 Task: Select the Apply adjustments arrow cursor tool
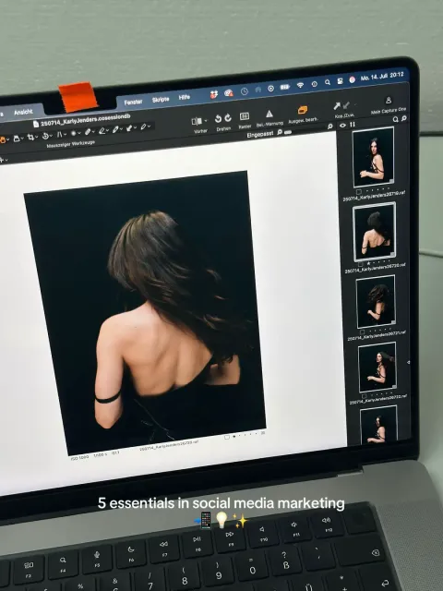click(x=129, y=128)
